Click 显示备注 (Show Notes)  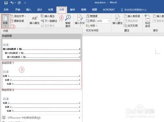48,26
